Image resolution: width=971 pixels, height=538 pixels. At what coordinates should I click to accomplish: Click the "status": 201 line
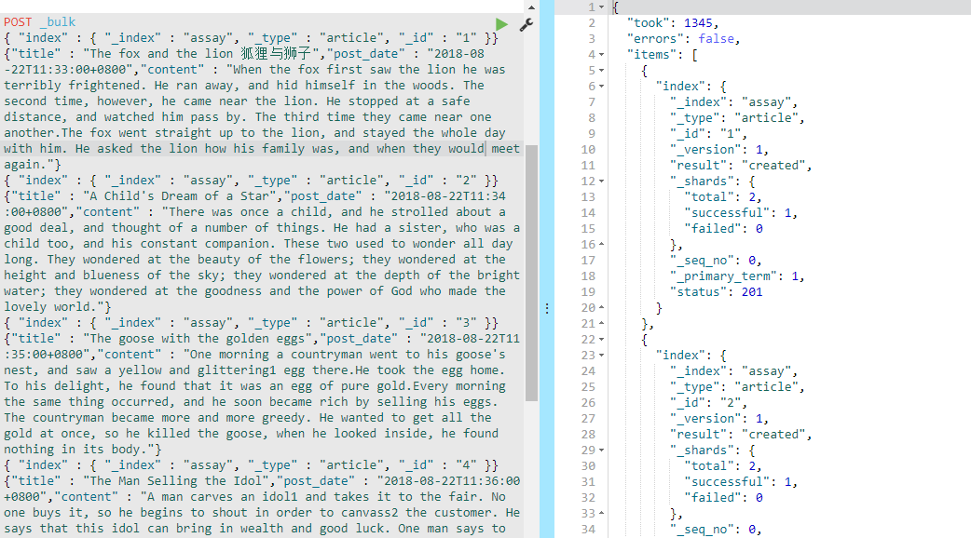tap(717, 292)
